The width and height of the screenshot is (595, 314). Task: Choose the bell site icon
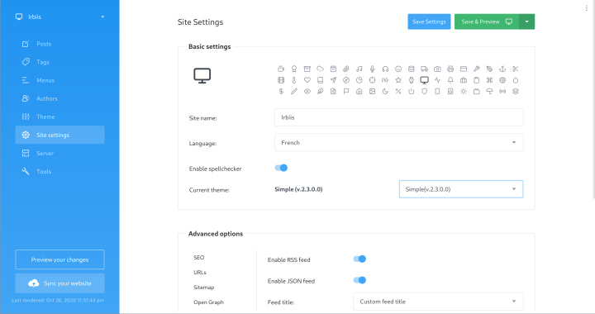click(450, 80)
